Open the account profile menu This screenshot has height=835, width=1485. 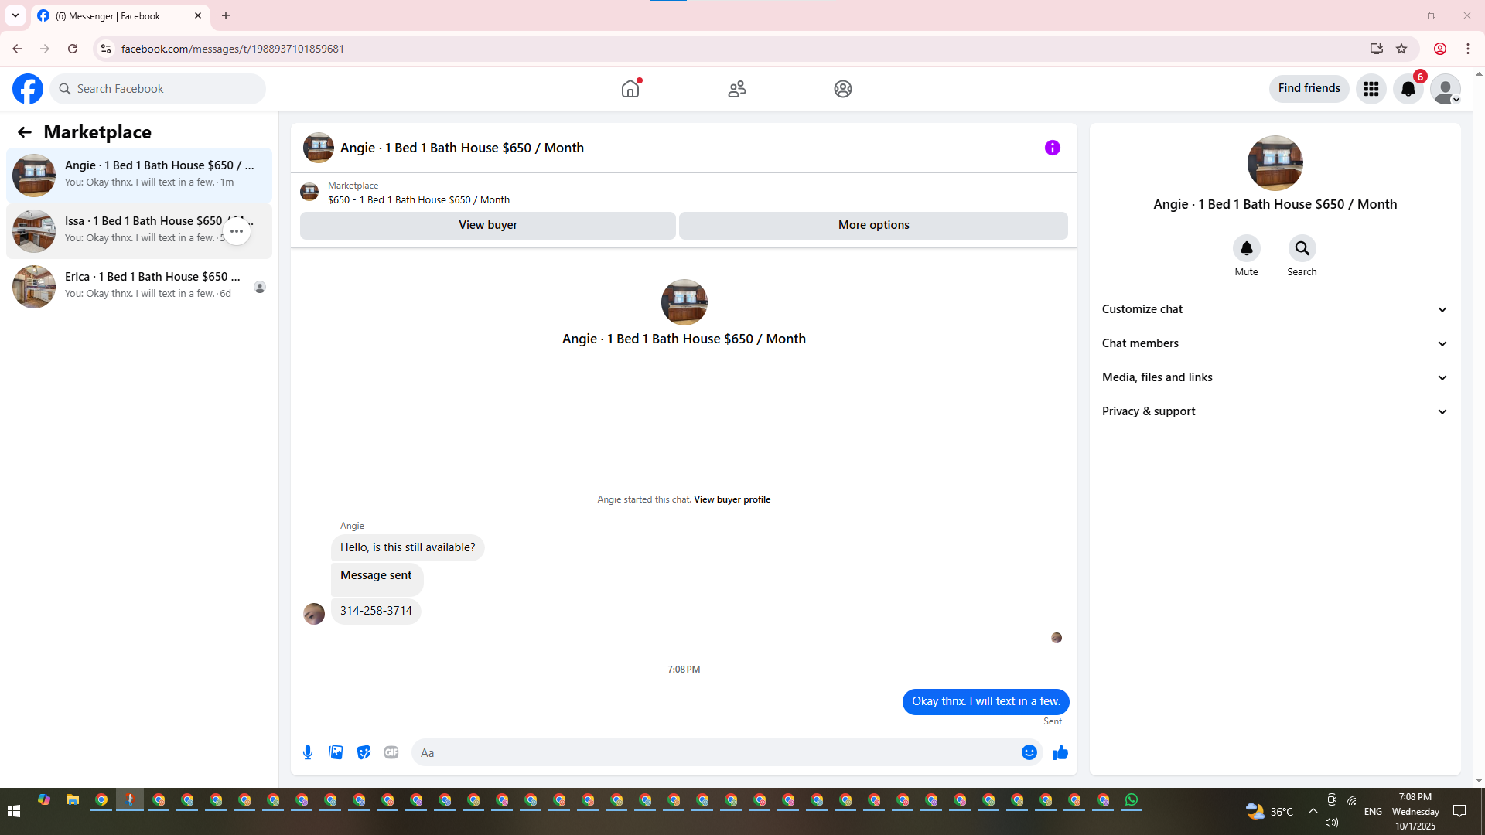[x=1446, y=89]
